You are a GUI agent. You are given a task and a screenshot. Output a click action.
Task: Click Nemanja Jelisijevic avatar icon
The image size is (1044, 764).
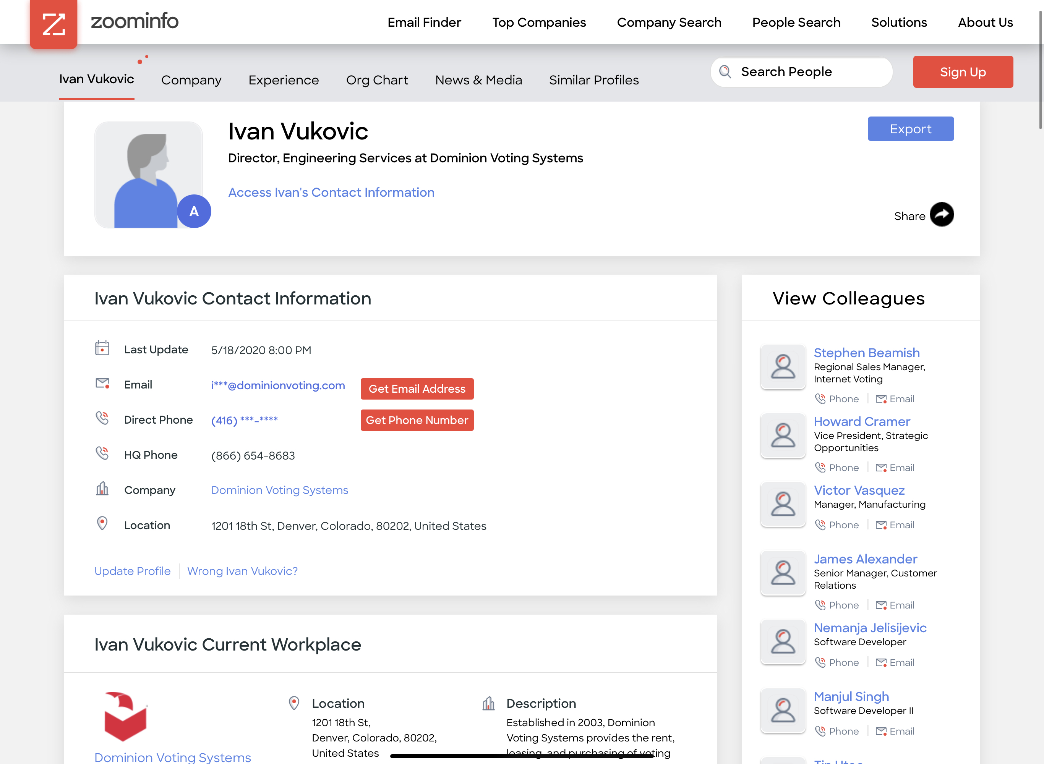click(x=783, y=642)
